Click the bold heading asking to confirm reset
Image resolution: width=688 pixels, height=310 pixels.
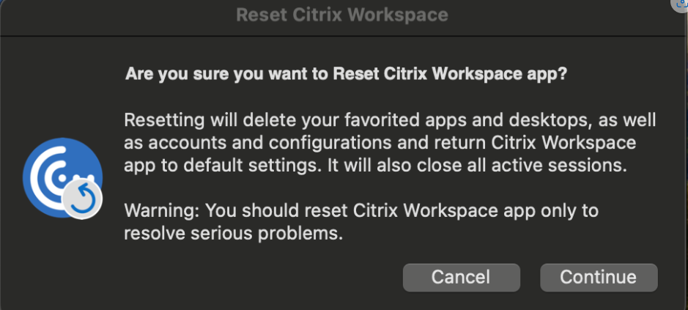(x=346, y=74)
